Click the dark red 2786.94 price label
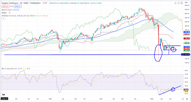This screenshot has height=102, width=191. pos(187,38)
